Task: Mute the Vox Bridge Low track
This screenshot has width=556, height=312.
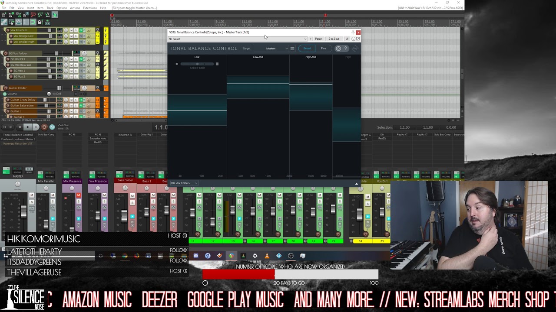Action: (x=71, y=36)
